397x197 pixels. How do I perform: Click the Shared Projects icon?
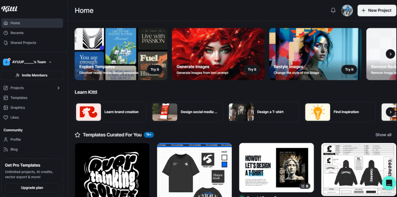pos(6,43)
